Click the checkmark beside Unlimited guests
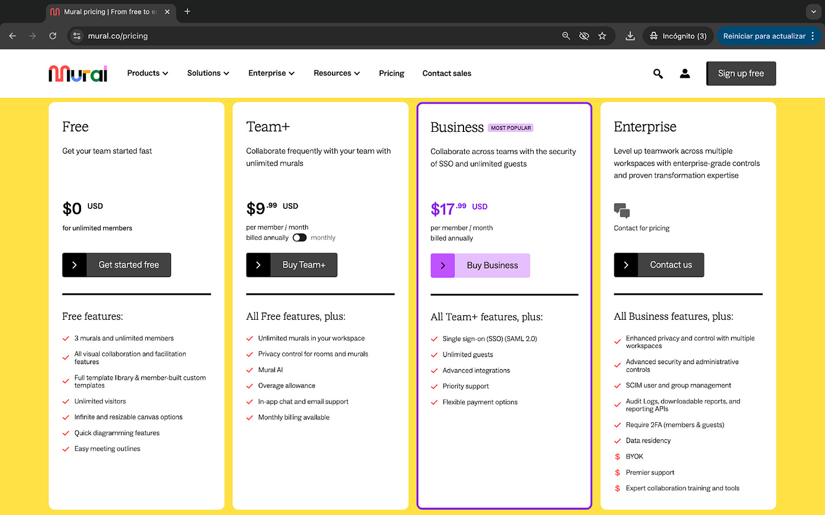Image resolution: width=825 pixels, height=515 pixels. tap(434, 355)
